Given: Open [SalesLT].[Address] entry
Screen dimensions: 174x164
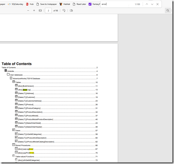Looking at the screenshot, I should click(26, 93).
